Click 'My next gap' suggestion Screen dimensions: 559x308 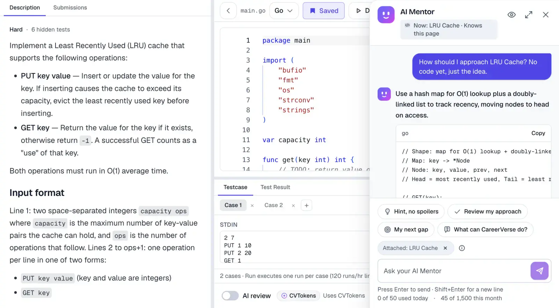coord(406,229)
